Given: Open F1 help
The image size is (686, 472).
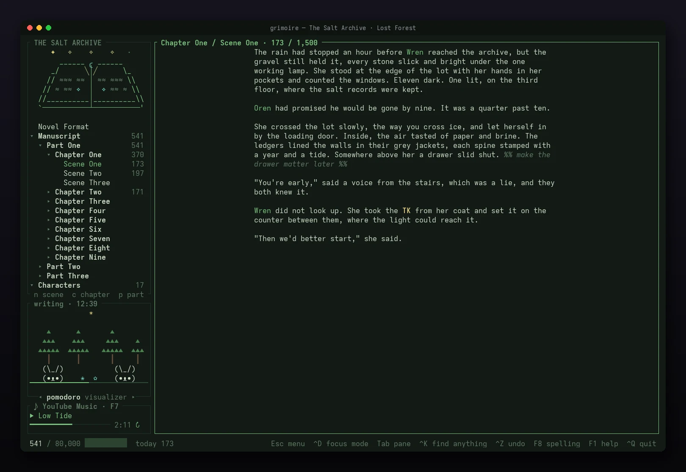Looking at the screenshot, I should click(603, 444).
